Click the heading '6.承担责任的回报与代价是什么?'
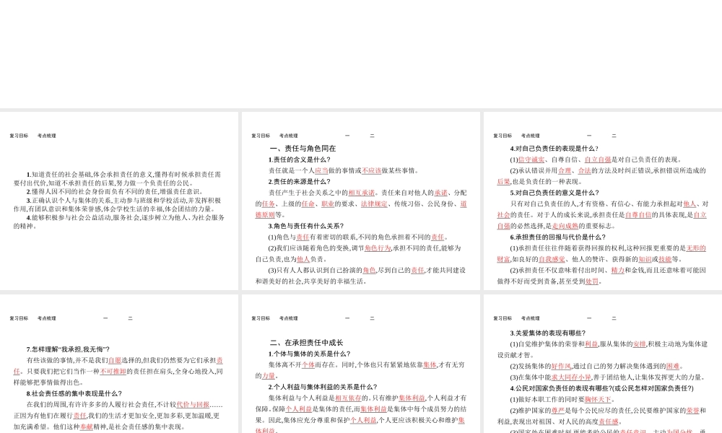 pos(558,237)
